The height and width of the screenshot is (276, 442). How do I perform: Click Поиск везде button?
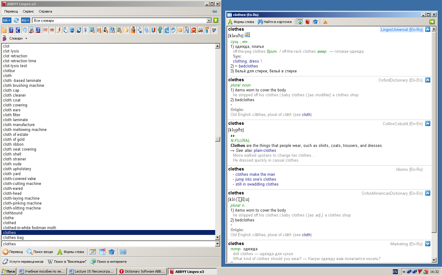[x=40, y=252]
